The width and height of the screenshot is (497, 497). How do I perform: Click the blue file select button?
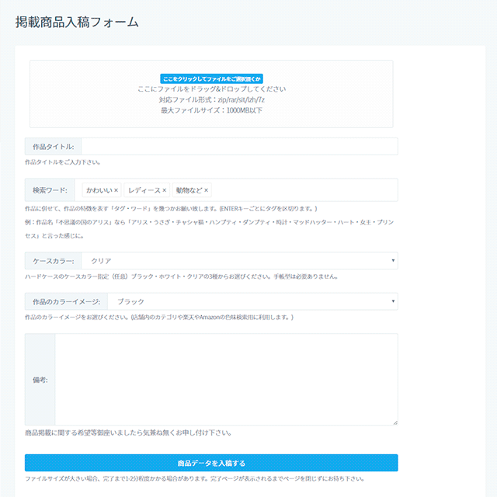tap(211, 78)
